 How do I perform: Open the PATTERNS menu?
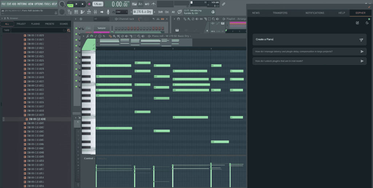click(x=22, y=4)
